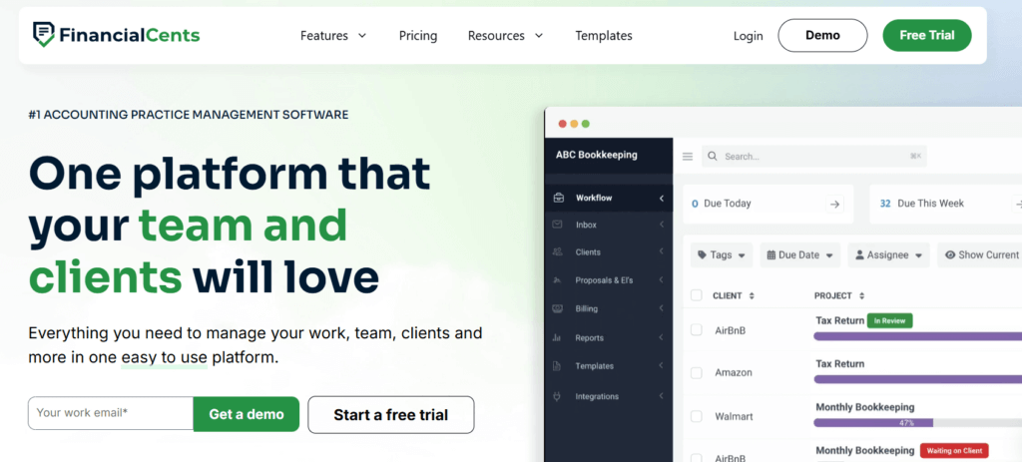Toggle the select-all checkbox beside CLIENT header
This screenshot has width=1022, height=462.
pos(697,295)
